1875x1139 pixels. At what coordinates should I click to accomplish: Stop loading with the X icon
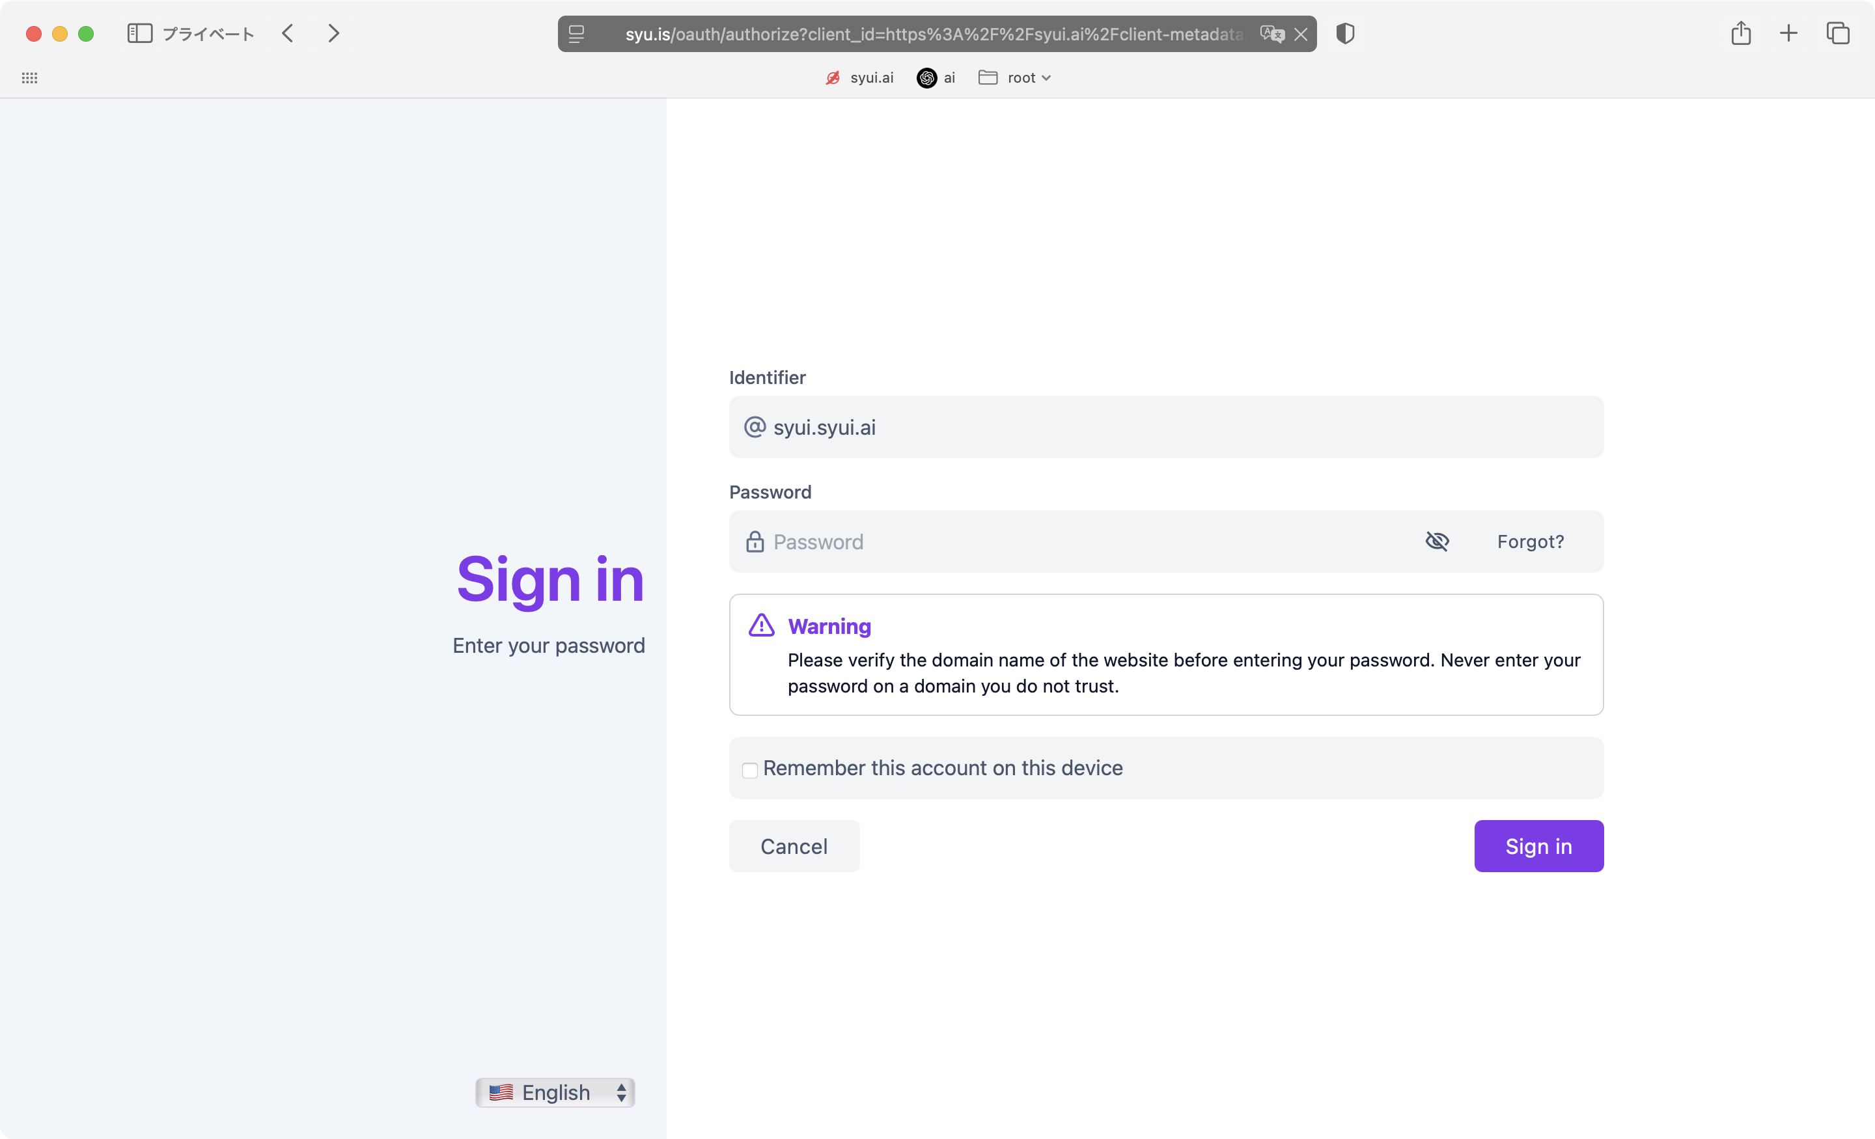point(1301,34)
